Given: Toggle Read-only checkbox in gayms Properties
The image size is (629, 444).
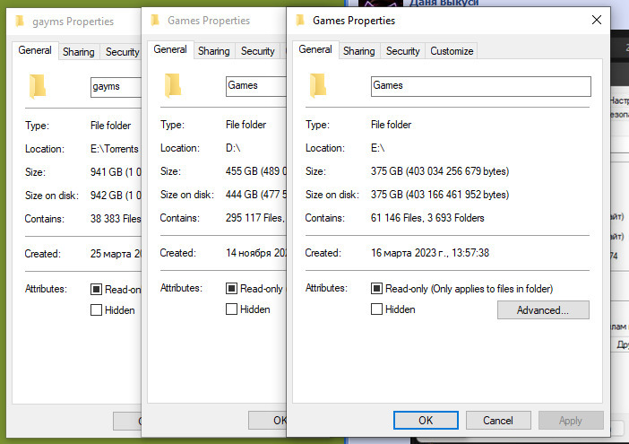Looking at the screenshot, I should (x=96, y=289).
